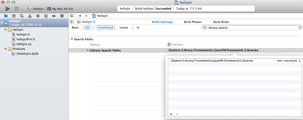This screenshot has height=120, width=303.
Task: Click the Stop button in toolbar
Action: pos(17,9)
